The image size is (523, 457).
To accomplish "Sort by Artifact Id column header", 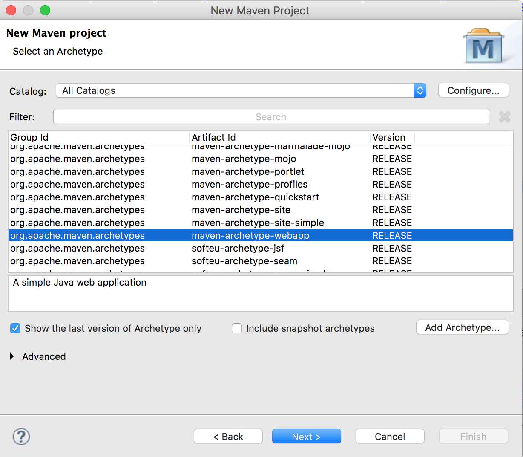I will pyautogui.click(x=280, y=137).
